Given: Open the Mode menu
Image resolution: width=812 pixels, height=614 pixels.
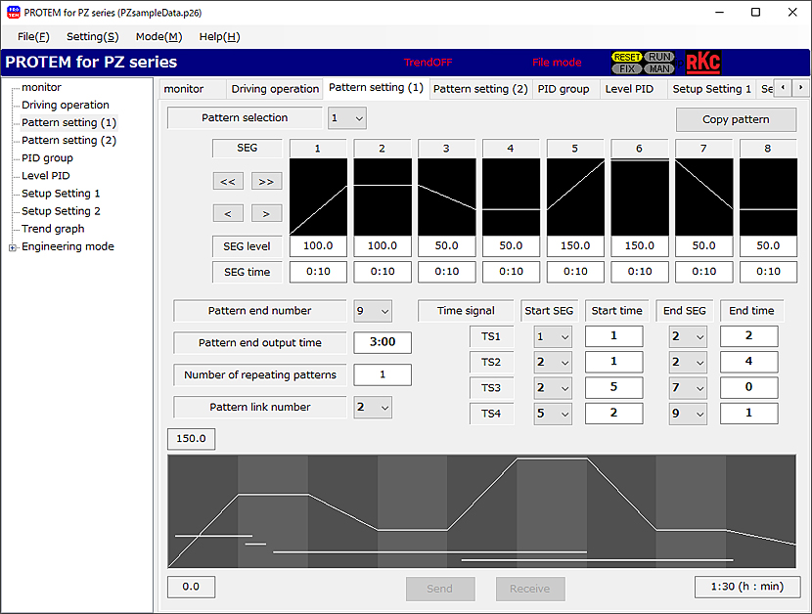Looking at the screenshot, I should tap(159, 37).
